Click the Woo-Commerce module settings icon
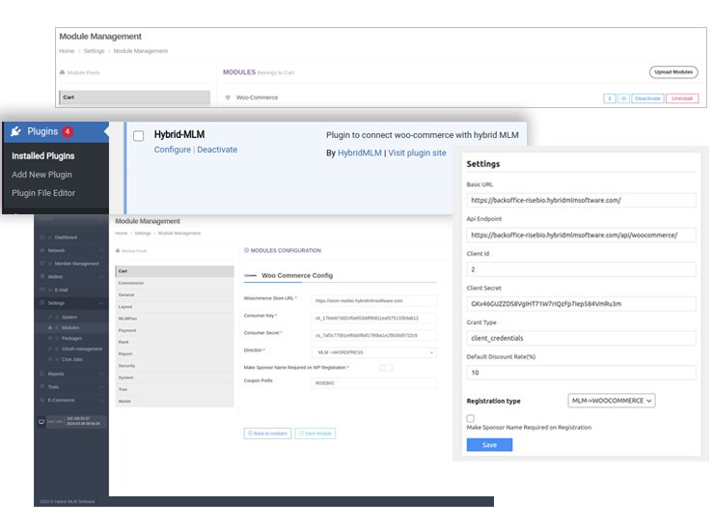This screenshot has height=531, width=714. click(228, 98)
